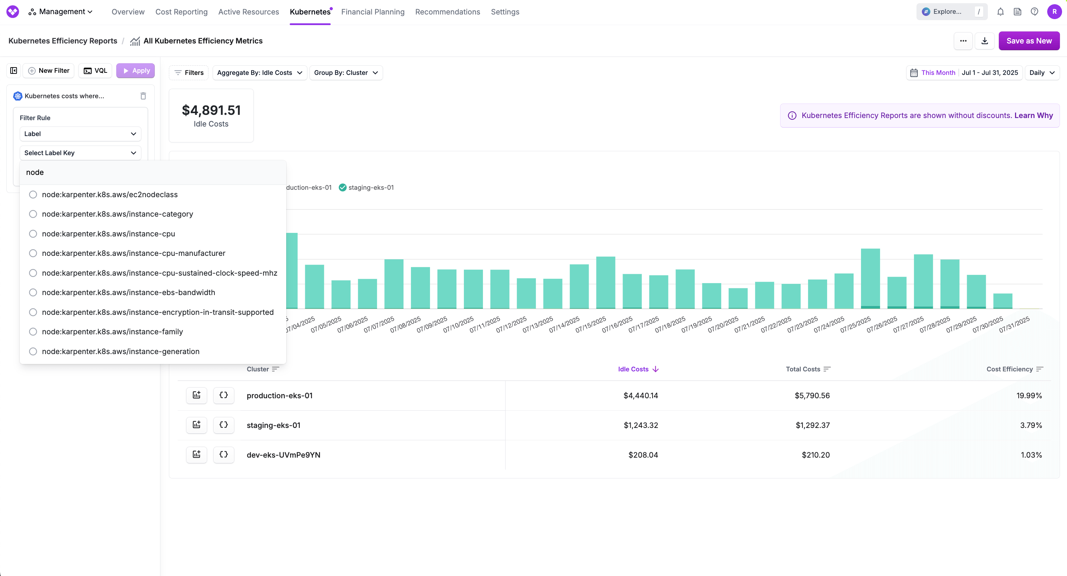Expand the Aggregate By: Idle Costs dropdown
Screen dimensions: 1067x576
(259, 72)
